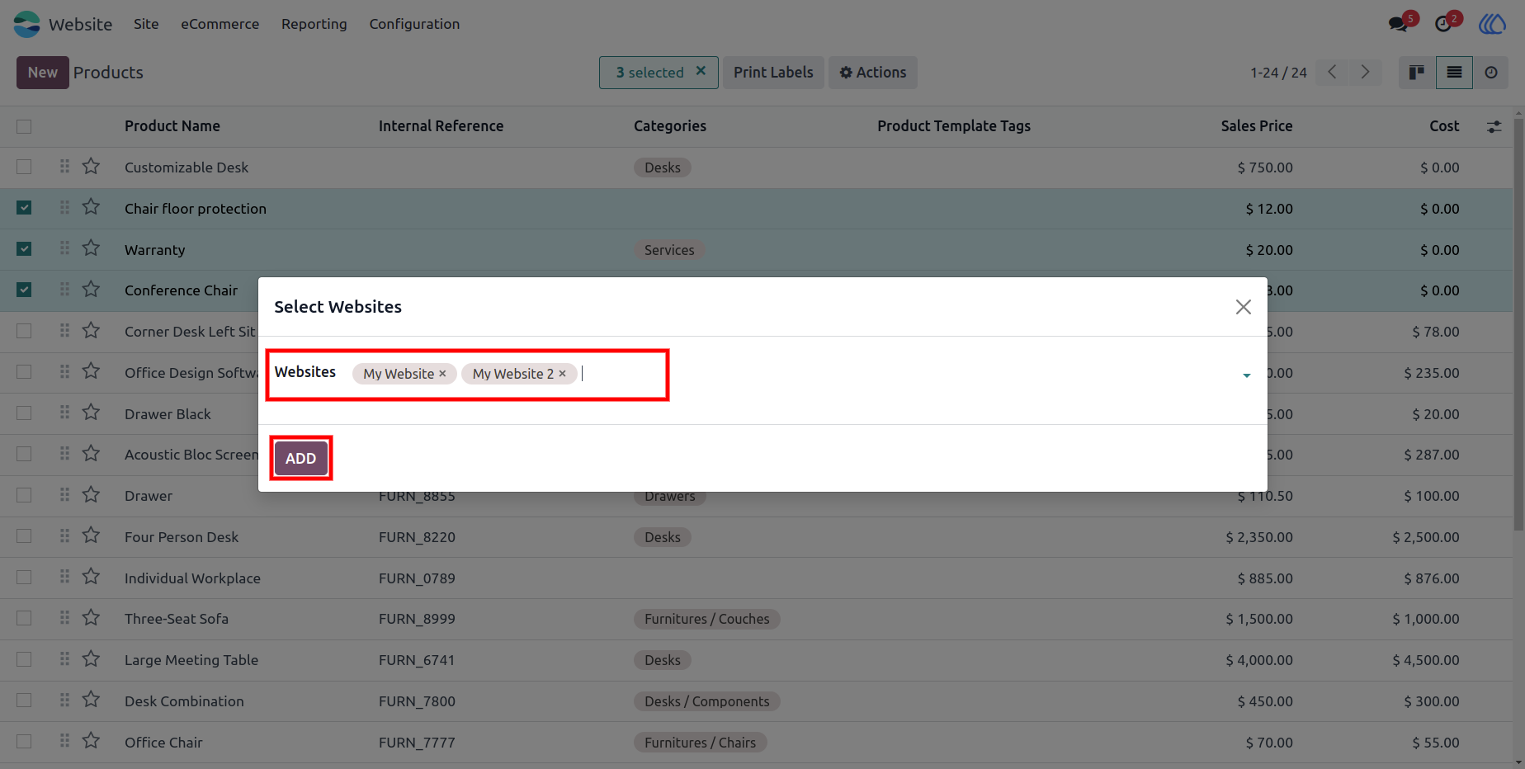
Task: Clear the 3 selected records
Action: 701,72
